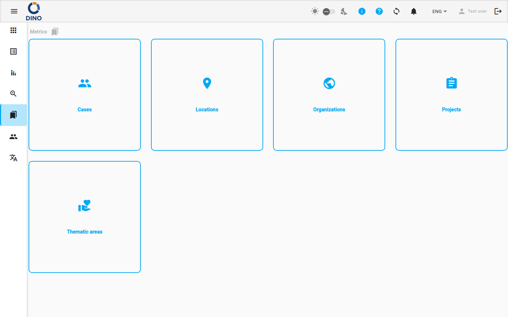508x317 pixels.
Task: Click the logout icon
Action: 498,11
